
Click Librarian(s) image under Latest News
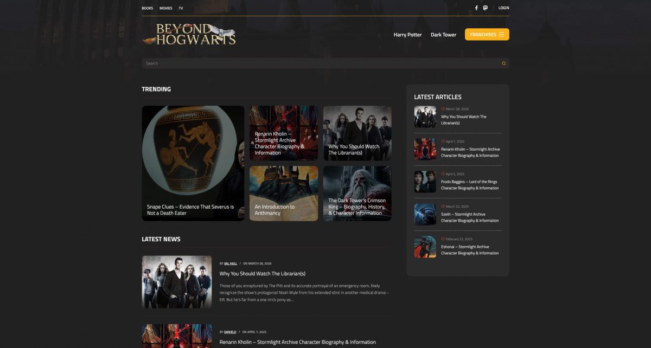point(177,282)
